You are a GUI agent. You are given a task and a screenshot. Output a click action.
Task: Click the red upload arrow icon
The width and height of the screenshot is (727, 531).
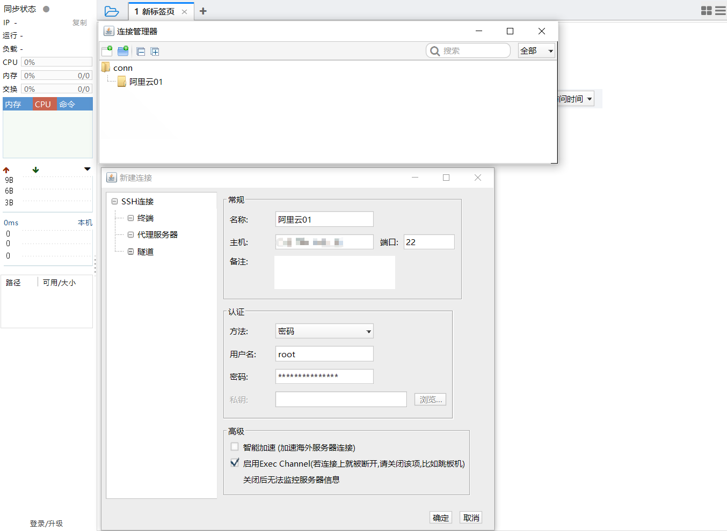[6, 170]
